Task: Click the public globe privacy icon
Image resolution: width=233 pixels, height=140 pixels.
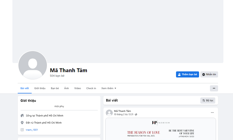Action: point(136,114)
